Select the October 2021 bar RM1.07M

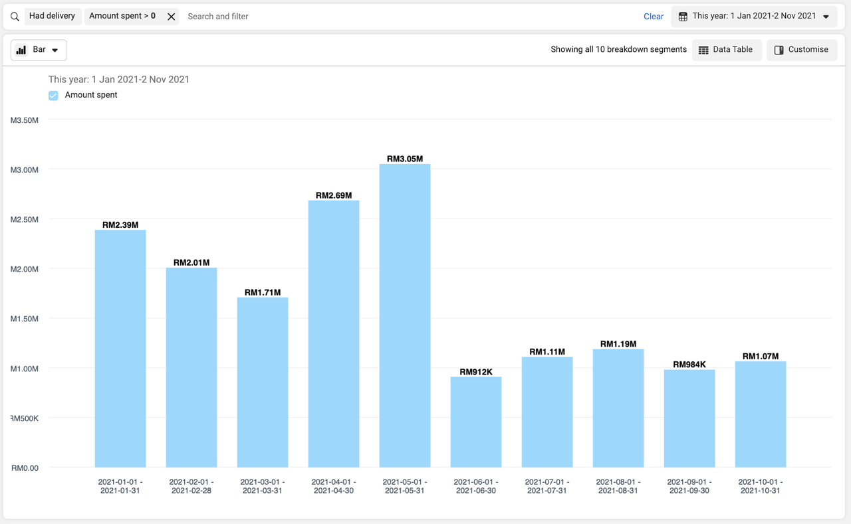pyautogui.click(x=761, y=414)
